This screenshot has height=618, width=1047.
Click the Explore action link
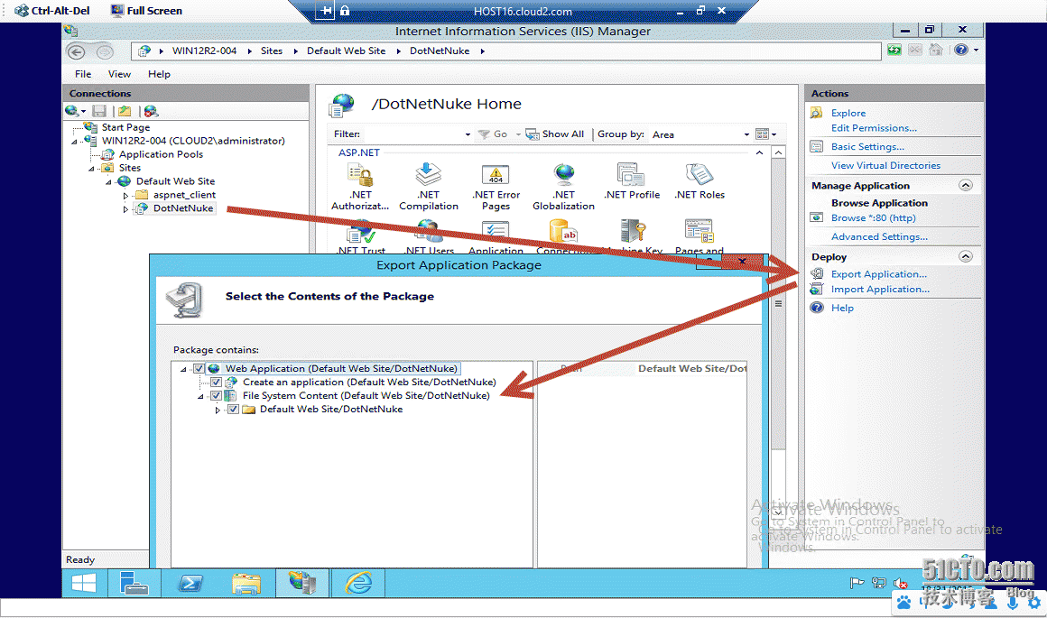848,114
